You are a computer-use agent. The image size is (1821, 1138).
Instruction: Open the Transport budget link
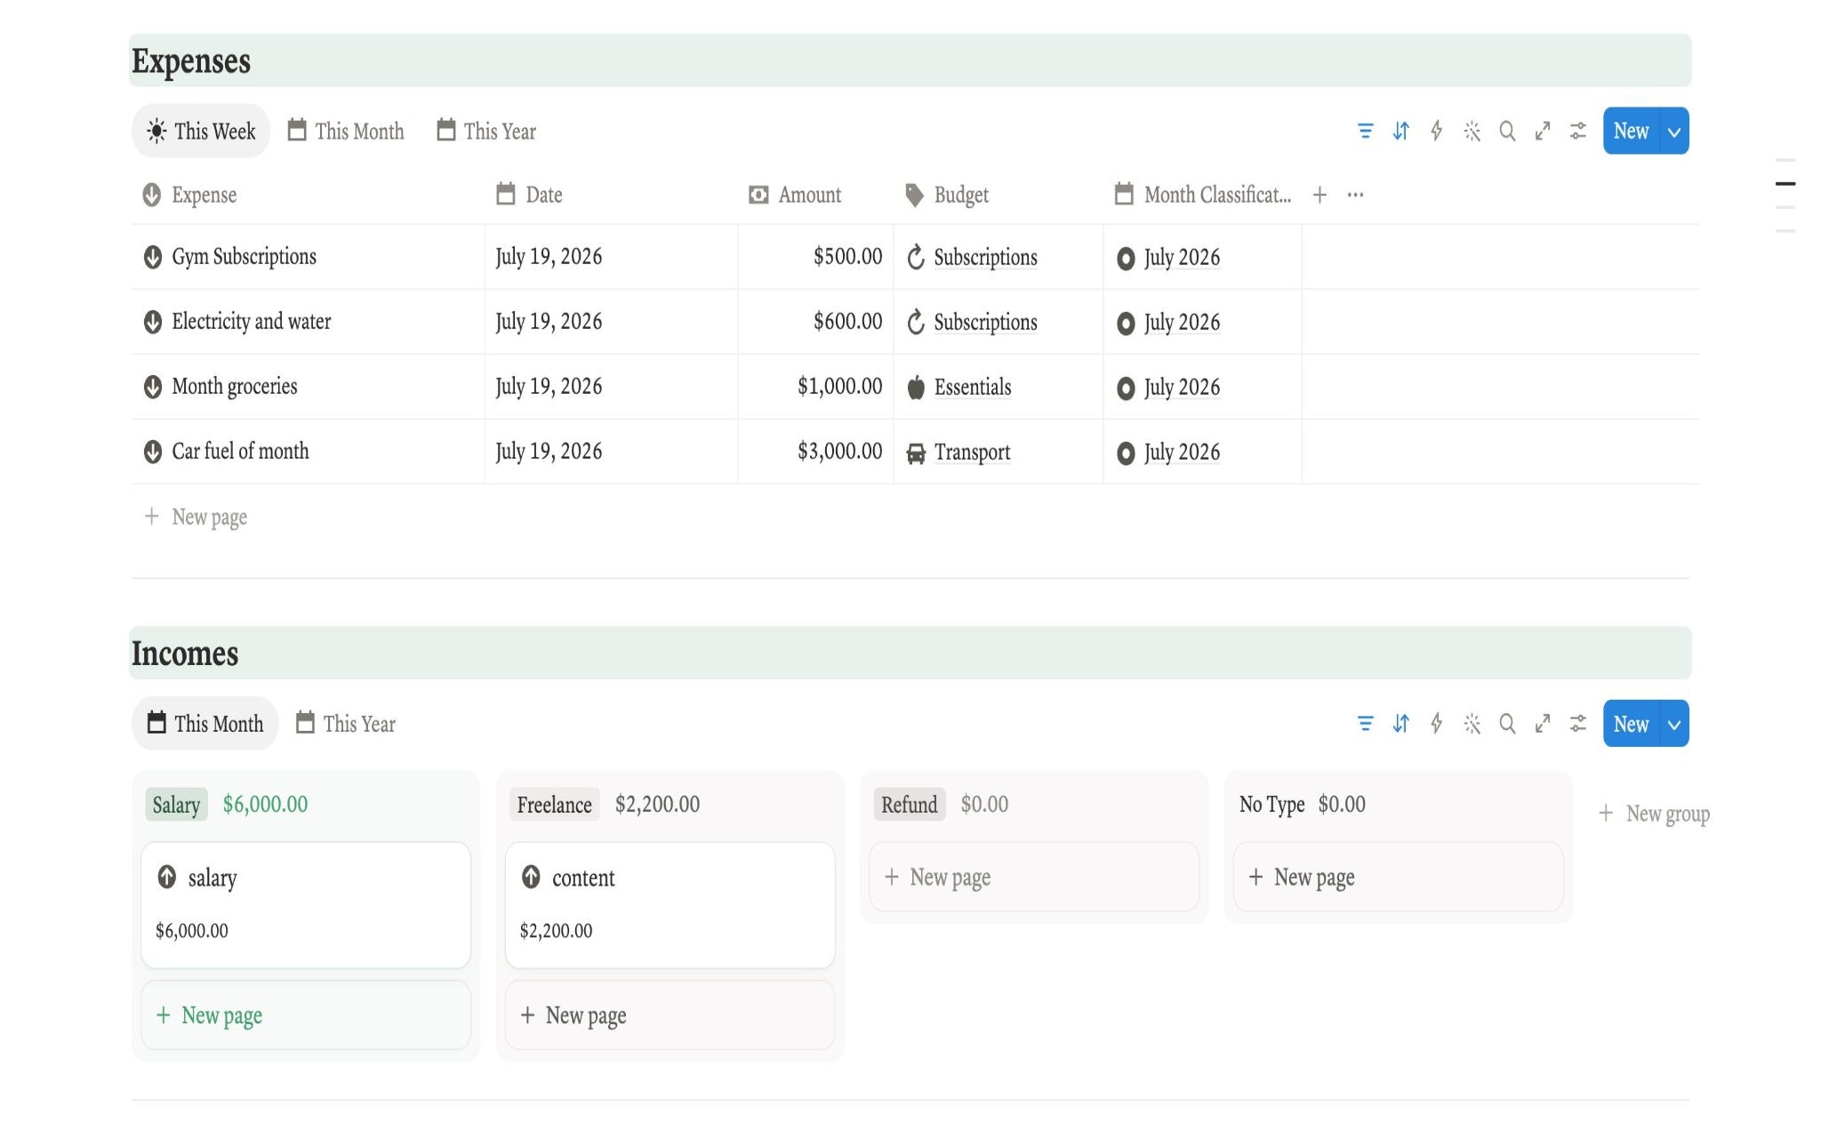[972, 452]
